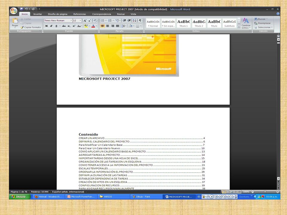287x215 pixels.
Task: Open Vista tab
Action: [133, 14]
